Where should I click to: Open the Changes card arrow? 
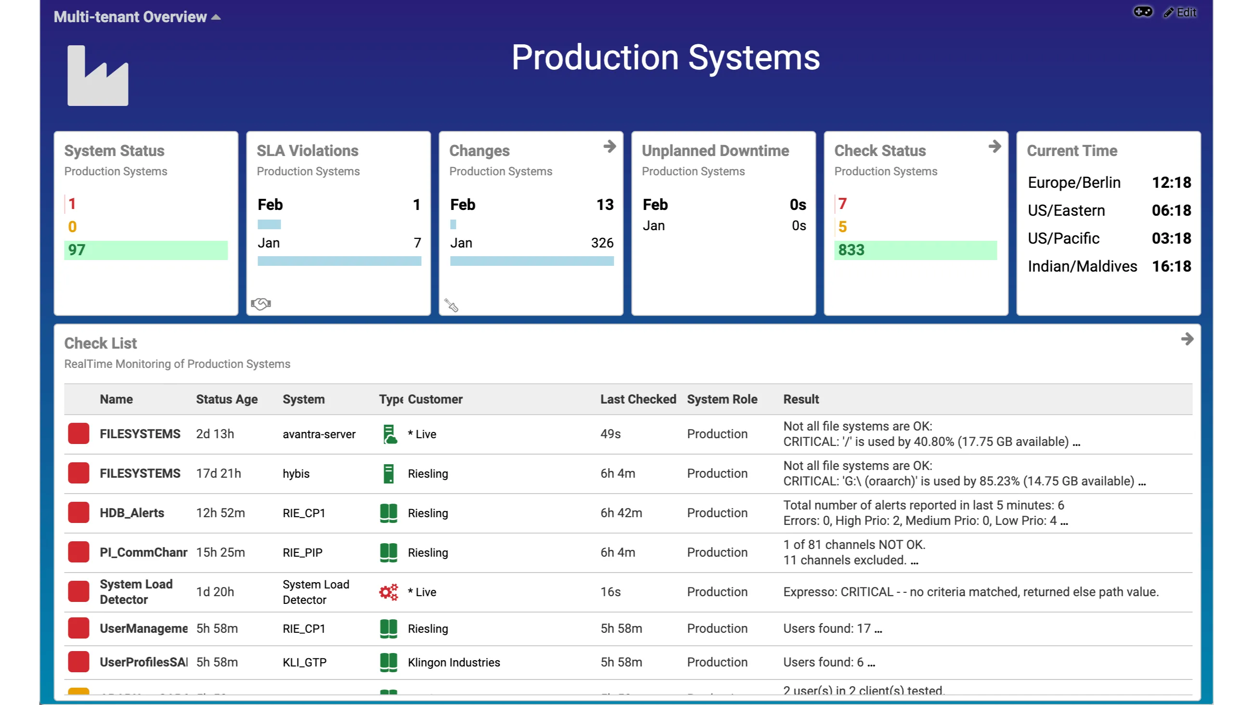coord(609,146)
